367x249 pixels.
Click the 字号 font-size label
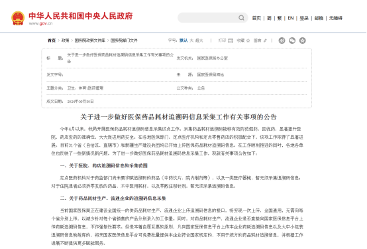point(172,41)
